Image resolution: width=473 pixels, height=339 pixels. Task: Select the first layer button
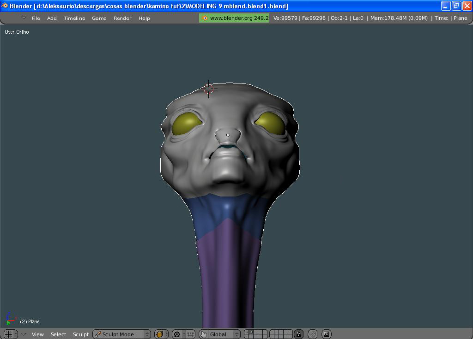click(247, 332)
